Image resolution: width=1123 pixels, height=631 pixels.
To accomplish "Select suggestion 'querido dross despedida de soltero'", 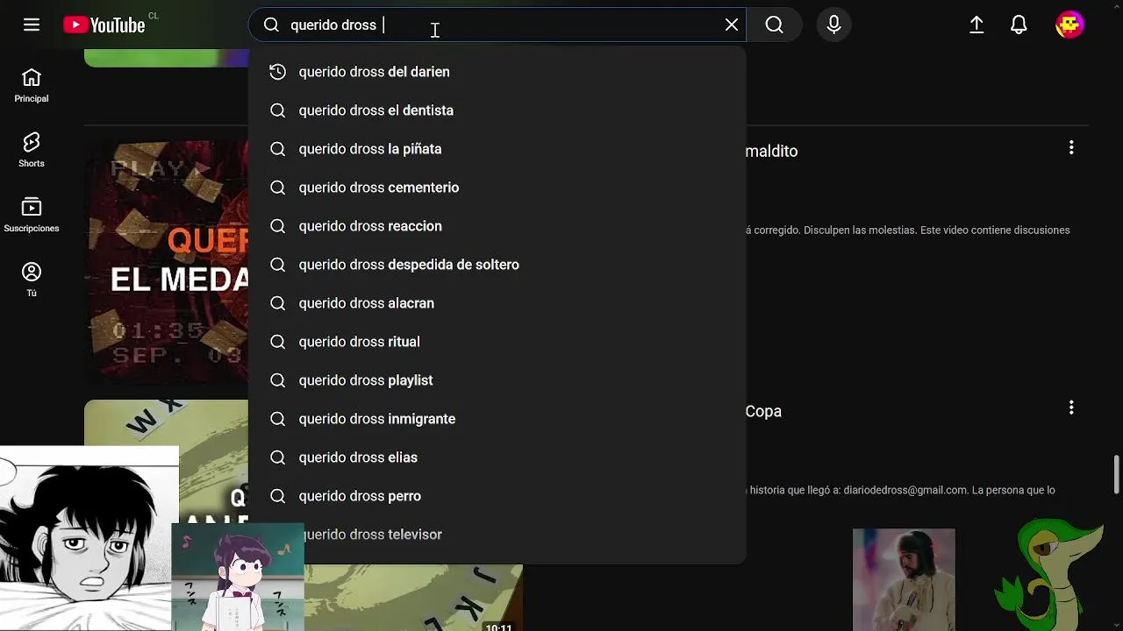I will click(x=497, y=265).
